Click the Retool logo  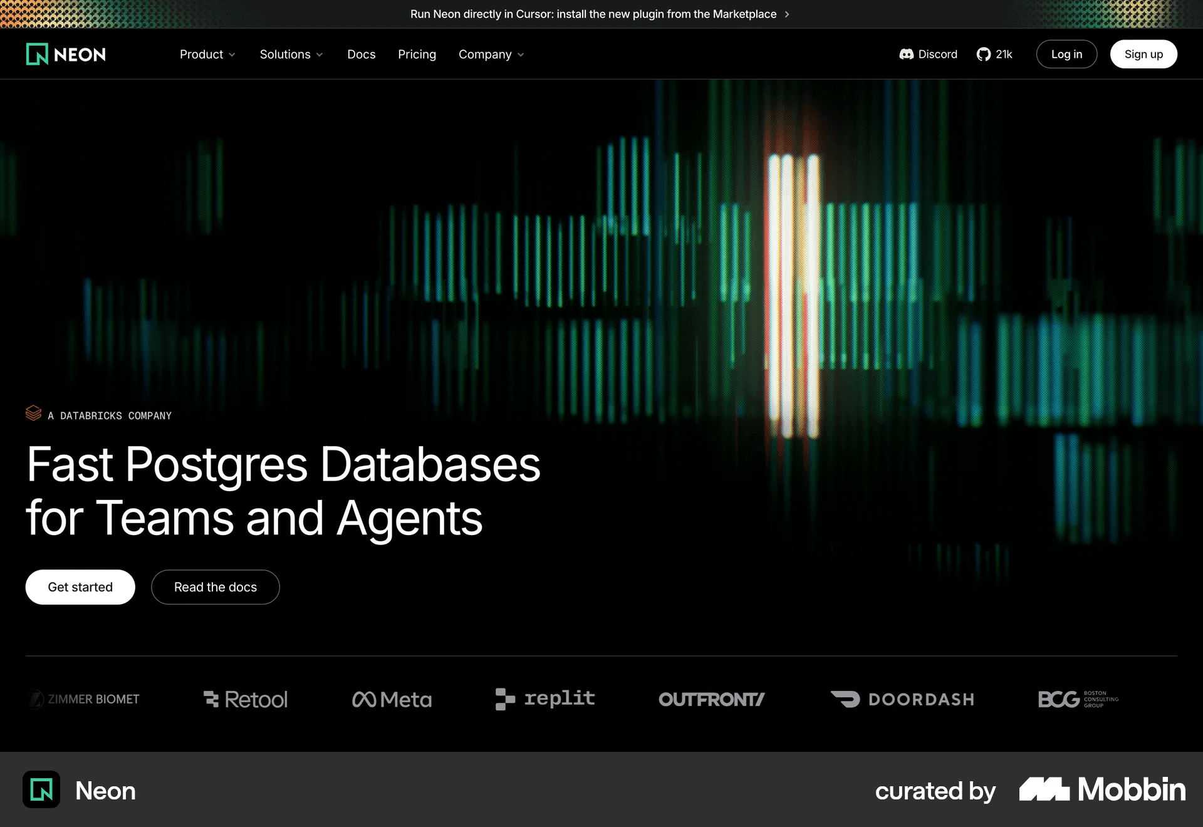246,699
